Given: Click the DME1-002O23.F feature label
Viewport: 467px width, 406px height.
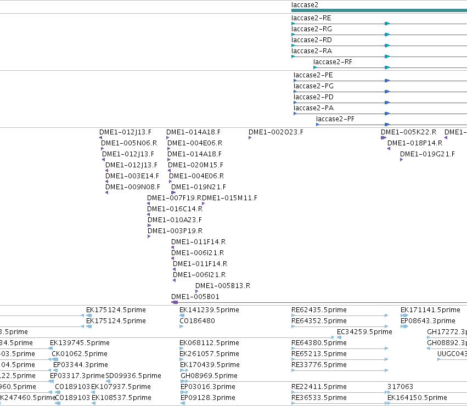Looking at the screenshot, I should coord(276,132).
